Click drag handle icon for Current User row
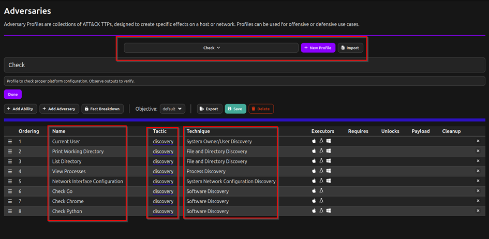The height and width of the screenshot is (239, 489). pos(9,141)
